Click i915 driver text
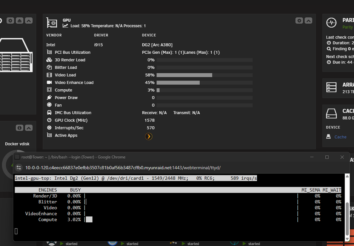Image resolution: width=354 pixels, height=246 pixels. point(98,45)
